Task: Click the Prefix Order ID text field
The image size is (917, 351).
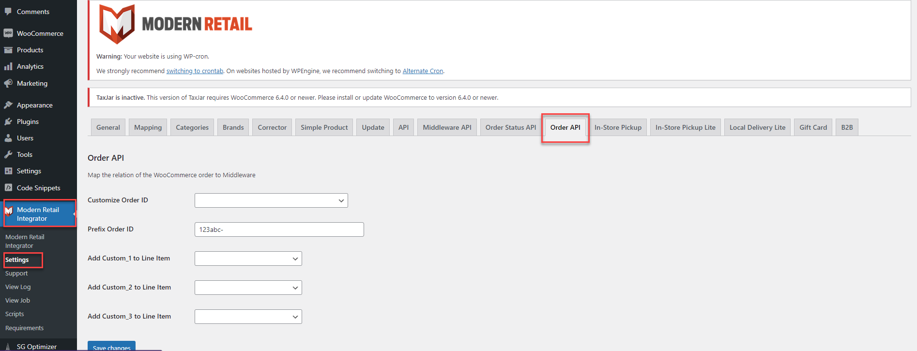Action: coord(279,229)
